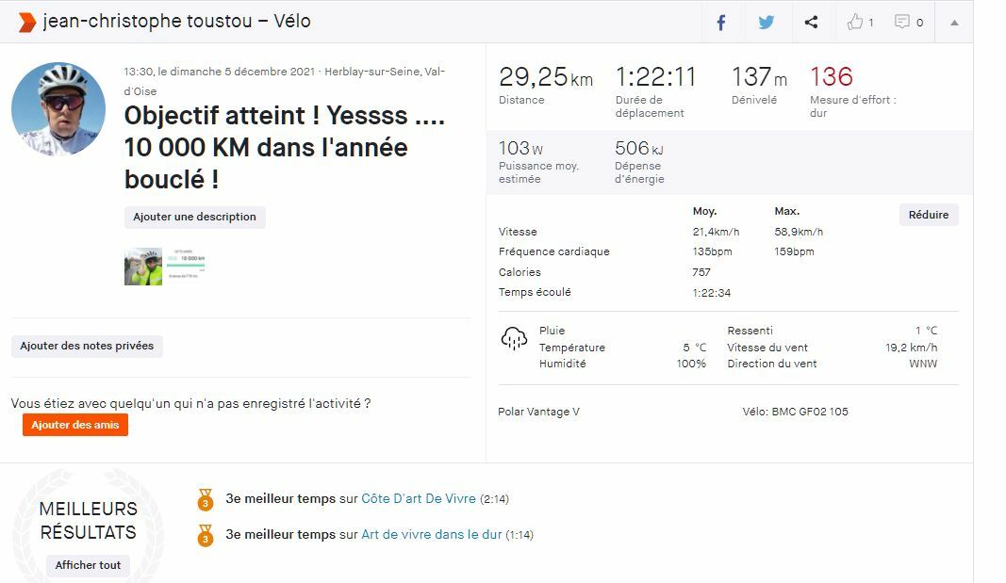This screenshot has width=1006, height=583.
Task: Collapse stats with the Réduire button
Action: 928,215
